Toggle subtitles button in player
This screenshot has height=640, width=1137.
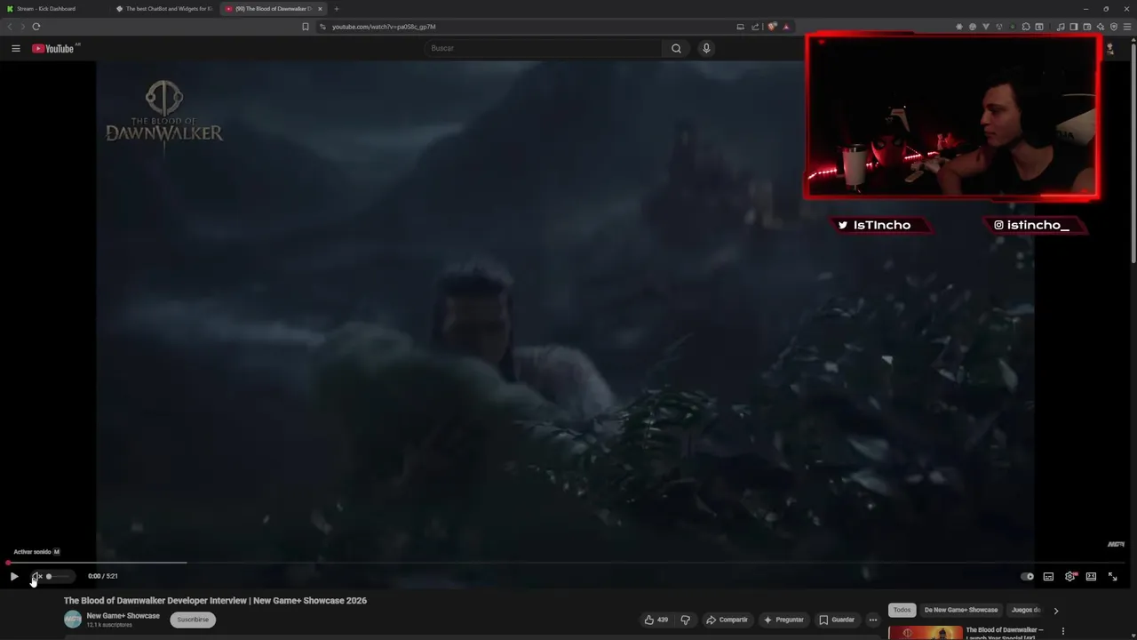tap(1048, 577)
